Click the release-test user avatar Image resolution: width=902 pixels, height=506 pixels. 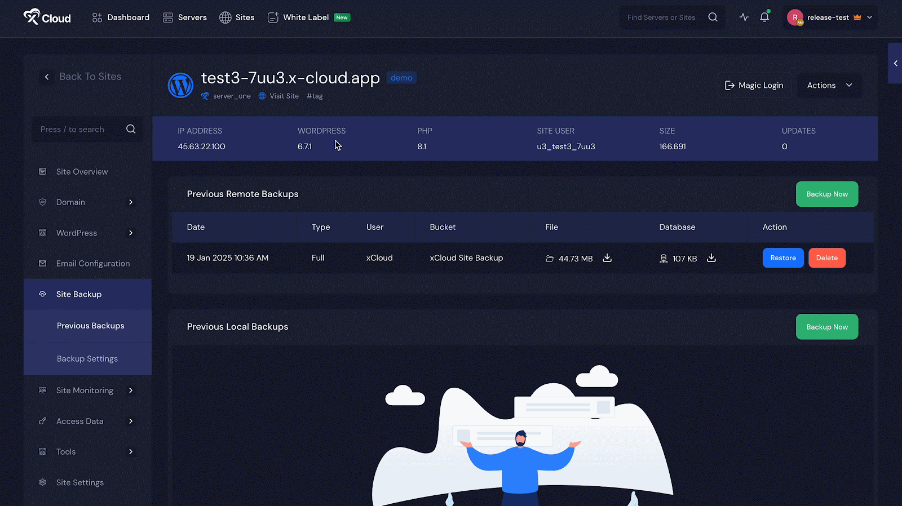(x=795, y=17)
